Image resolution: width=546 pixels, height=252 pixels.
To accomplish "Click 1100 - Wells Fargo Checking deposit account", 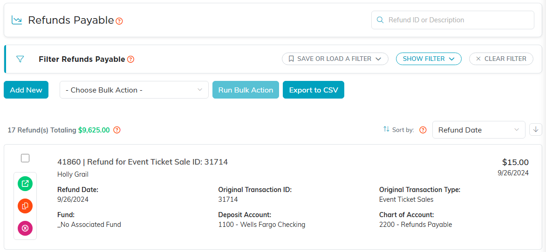I will [262, 225].
